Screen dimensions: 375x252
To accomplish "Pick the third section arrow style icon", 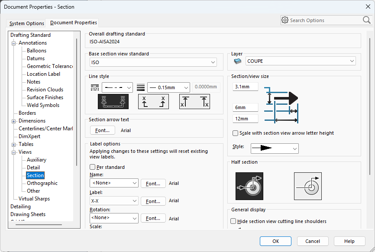I will coord(194,101).
